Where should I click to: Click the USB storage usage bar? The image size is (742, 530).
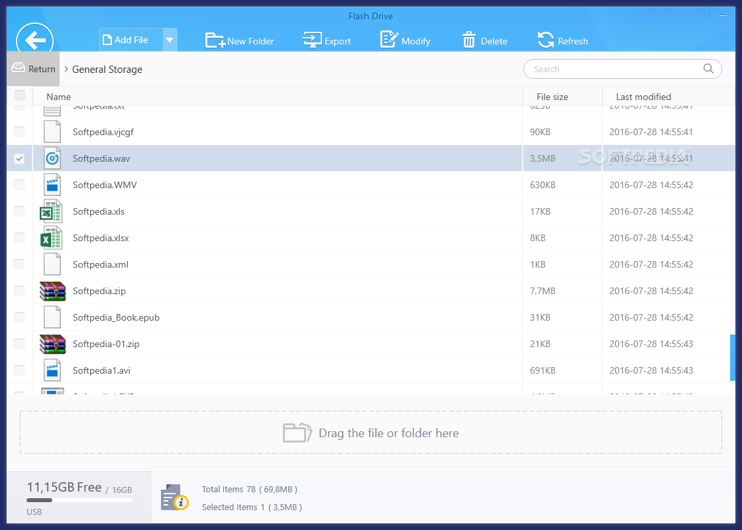79,500
